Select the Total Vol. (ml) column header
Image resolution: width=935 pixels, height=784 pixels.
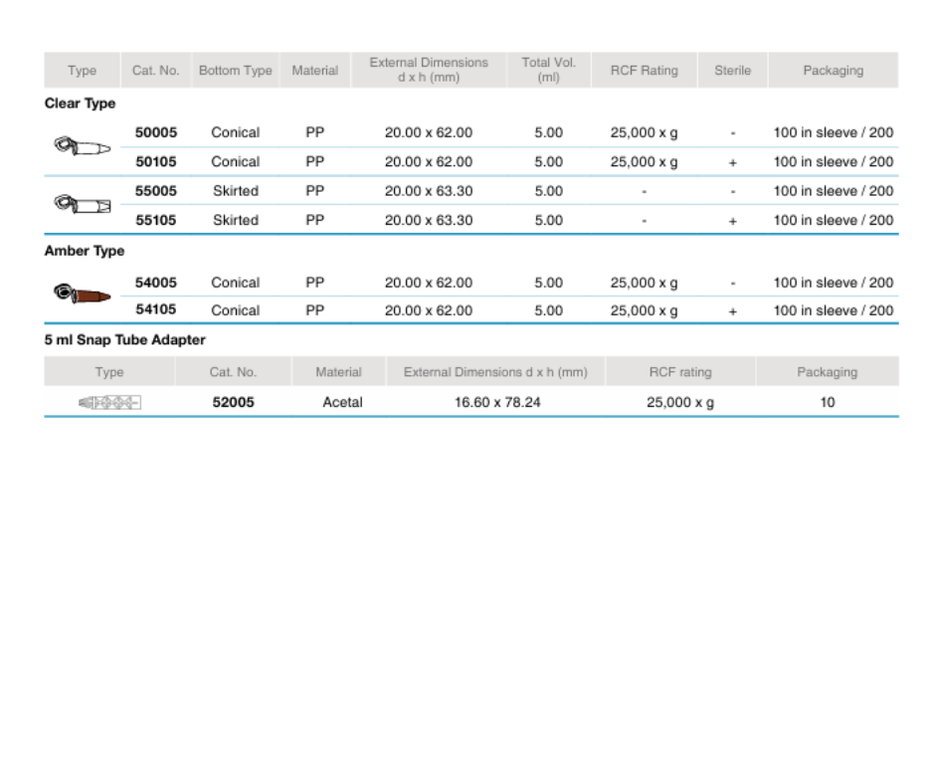[548, 70]
